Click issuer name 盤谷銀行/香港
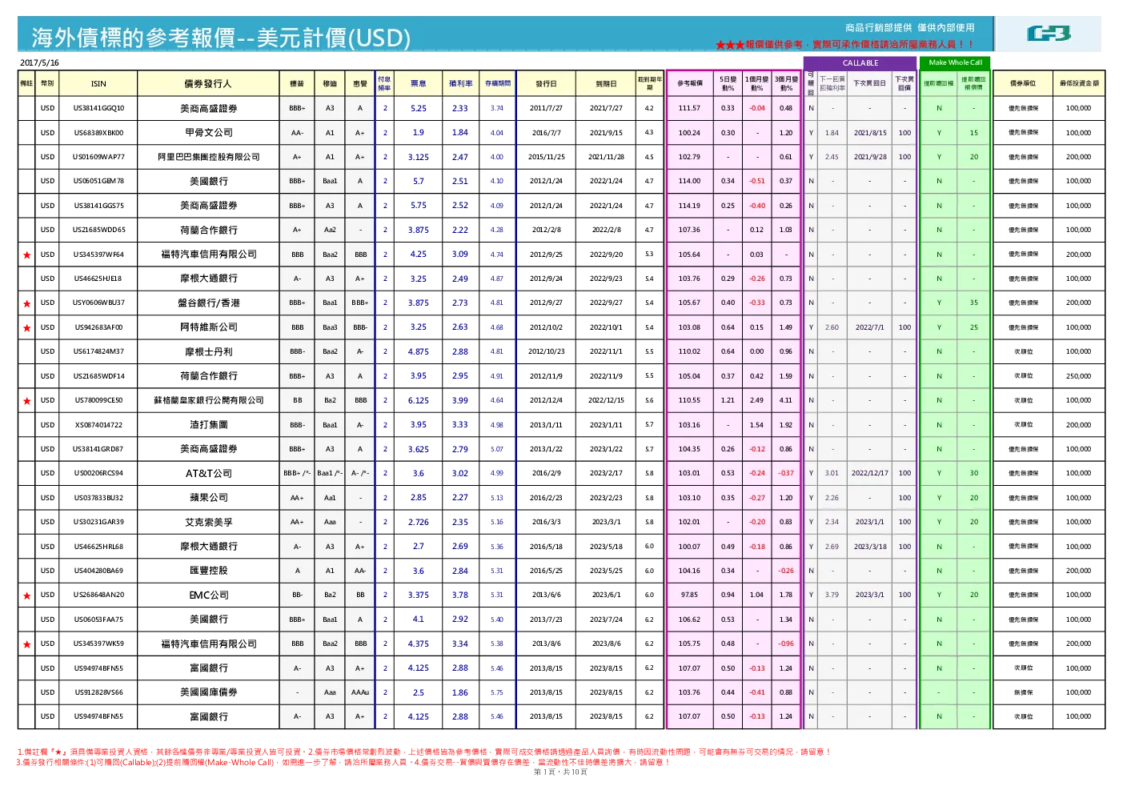This screenshot has height=794, width=1123. coord(209,303)
